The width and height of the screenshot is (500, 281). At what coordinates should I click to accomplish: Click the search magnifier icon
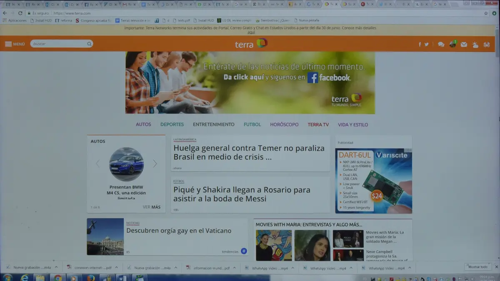tap(89, 44)
